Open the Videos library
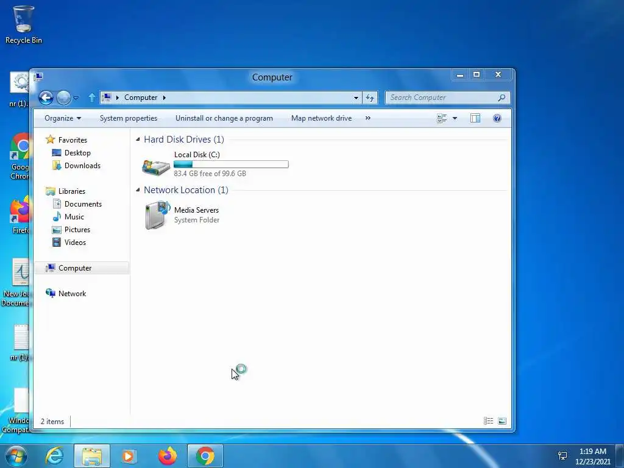This screenshot has width=624, height=468. click(75, 243)
